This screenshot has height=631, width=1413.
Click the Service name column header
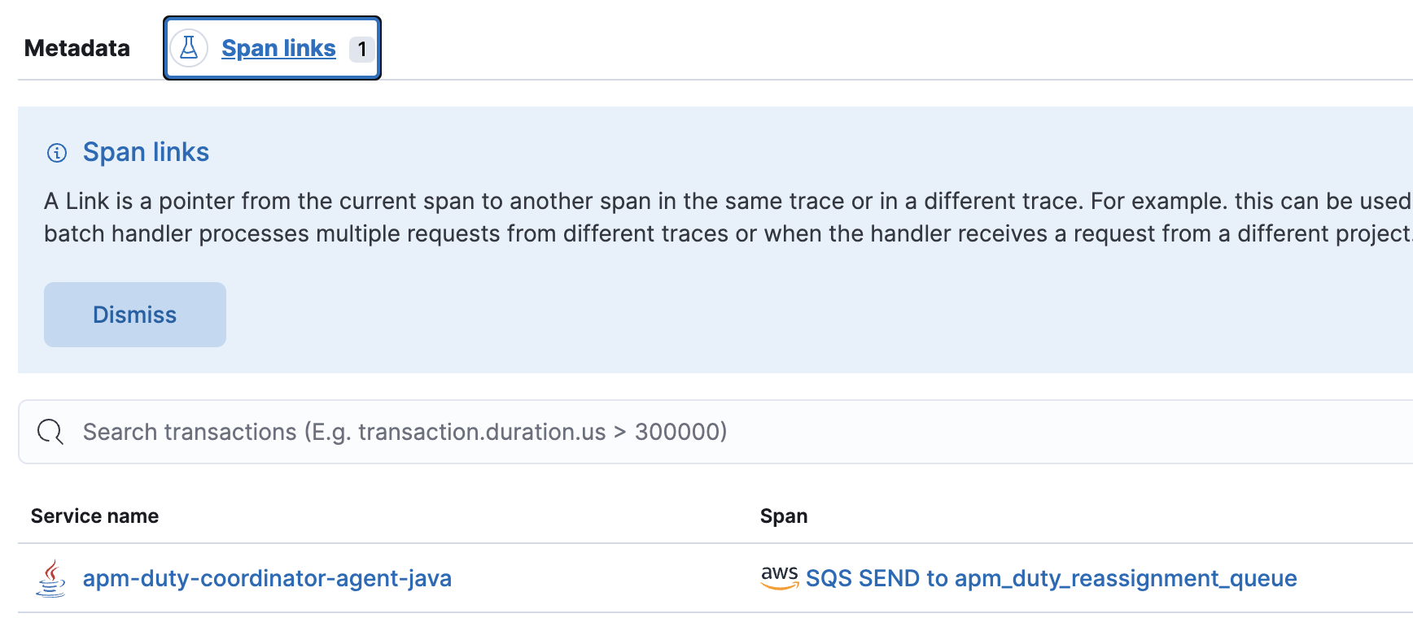point(94,516)
